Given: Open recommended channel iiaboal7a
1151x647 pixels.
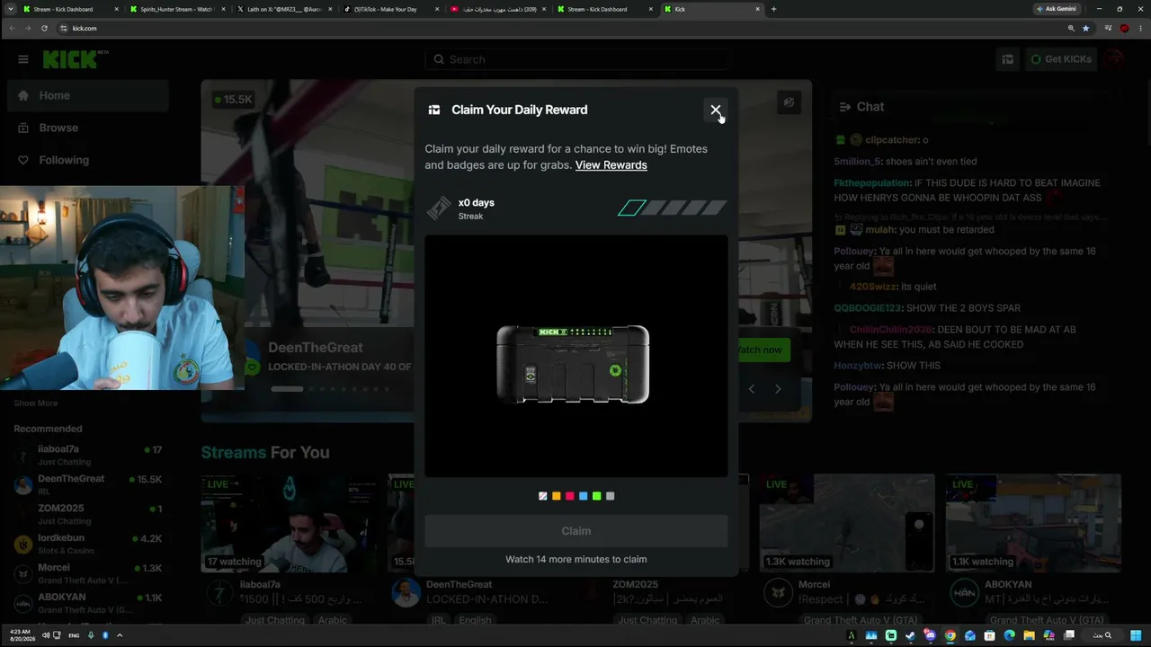Looking at the screenshot, I should [88, 455].
